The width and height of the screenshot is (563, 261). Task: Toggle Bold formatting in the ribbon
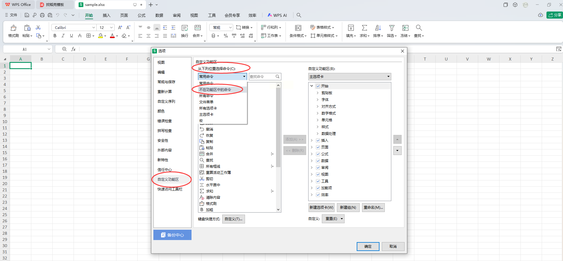click(55, 36)
